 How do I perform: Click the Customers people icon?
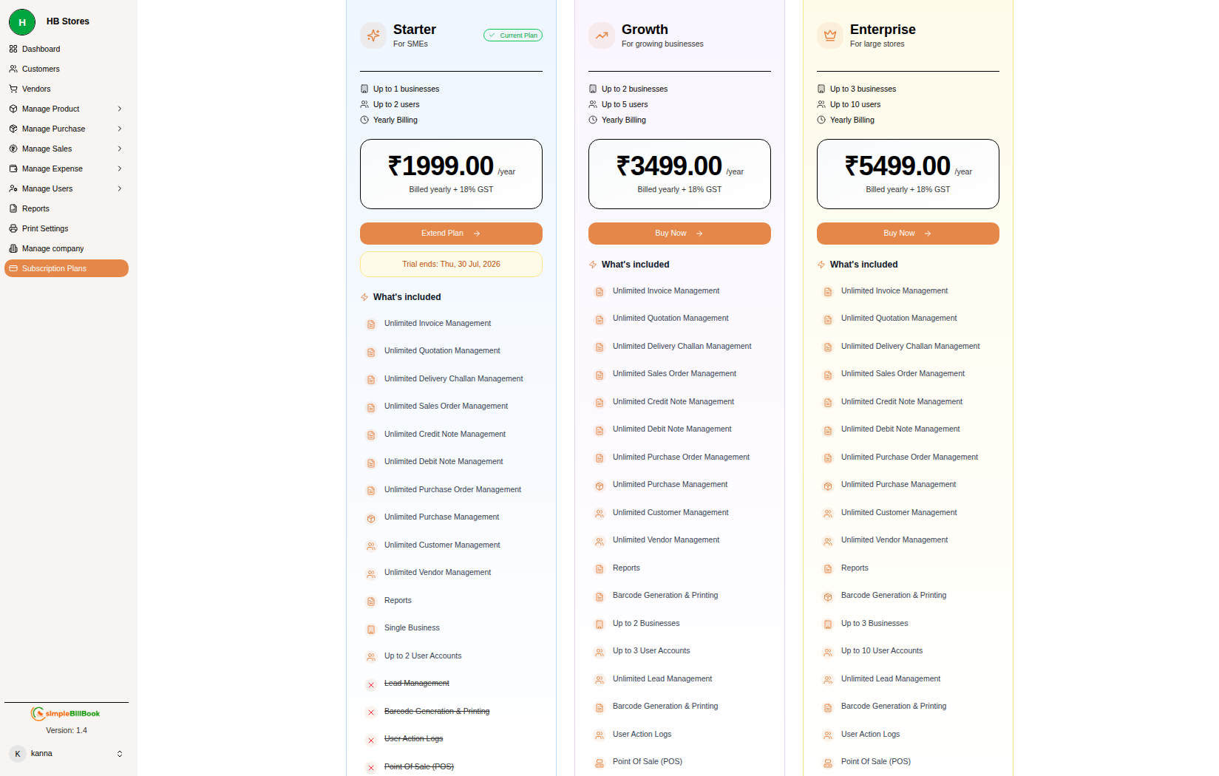13,69
